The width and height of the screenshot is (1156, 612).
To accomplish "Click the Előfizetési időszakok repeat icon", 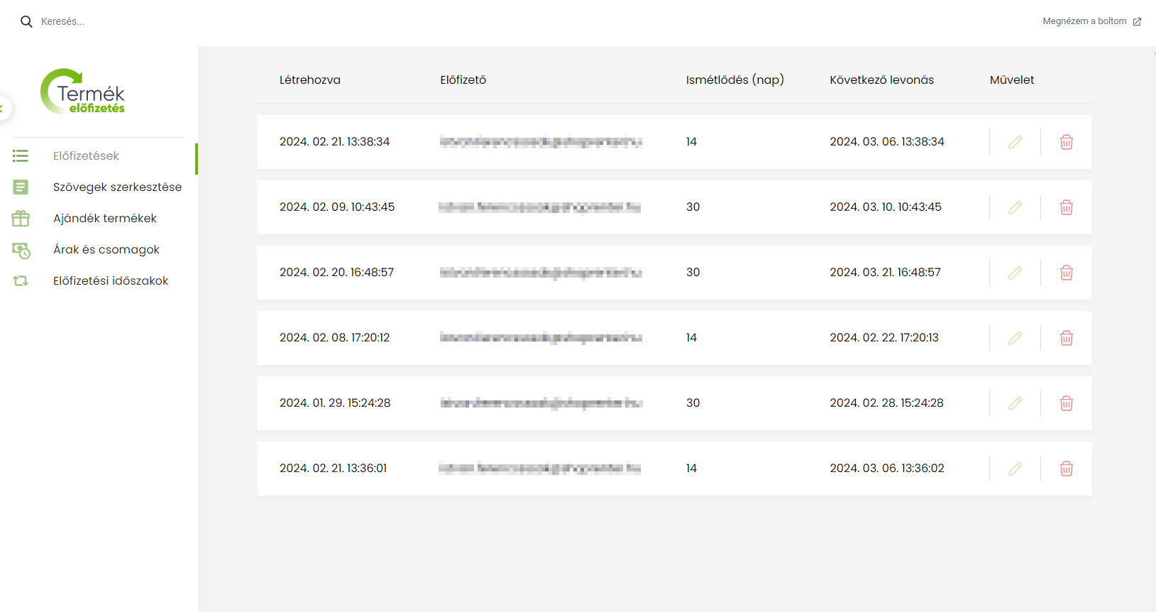I will click(21, 281).
